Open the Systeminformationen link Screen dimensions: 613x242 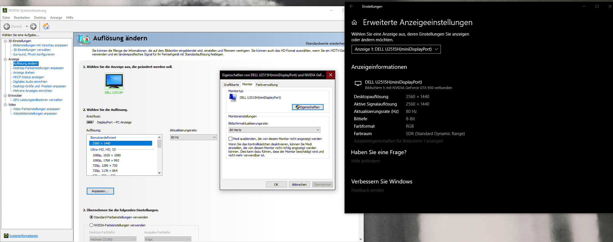tap(24, 236)
